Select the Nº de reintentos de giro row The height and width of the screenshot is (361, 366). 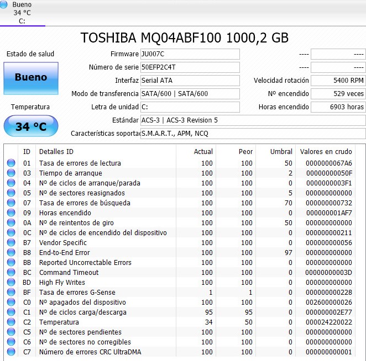(180, 222)
